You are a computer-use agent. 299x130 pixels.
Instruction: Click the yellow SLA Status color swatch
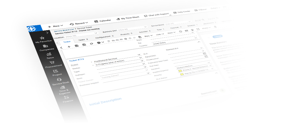182,74
